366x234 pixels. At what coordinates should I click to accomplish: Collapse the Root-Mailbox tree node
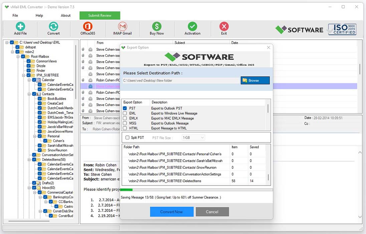coord(18,56)
